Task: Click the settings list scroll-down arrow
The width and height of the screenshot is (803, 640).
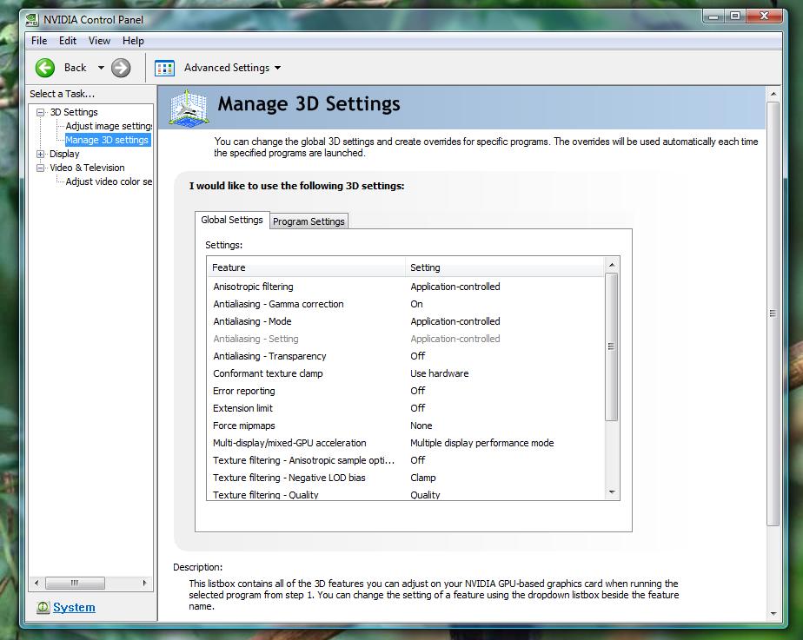Action: (x=612, y=492)
